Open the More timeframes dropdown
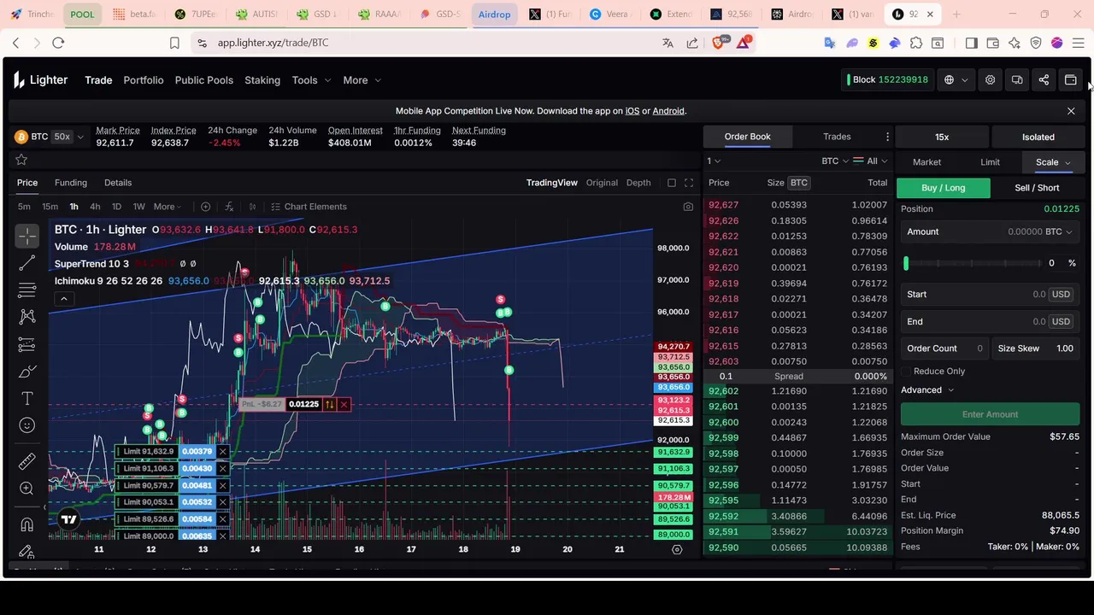Viewport: 1094px width, 615px height. [x=168, y=207]
